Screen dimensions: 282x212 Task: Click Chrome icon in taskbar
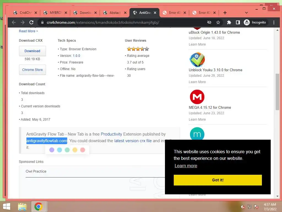[39, 206]
